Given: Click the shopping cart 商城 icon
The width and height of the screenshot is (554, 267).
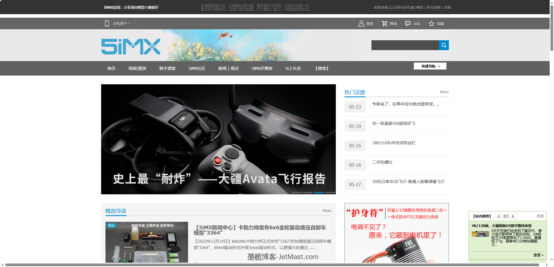Looking at the screenshot, I should click(x=384, y=23).
